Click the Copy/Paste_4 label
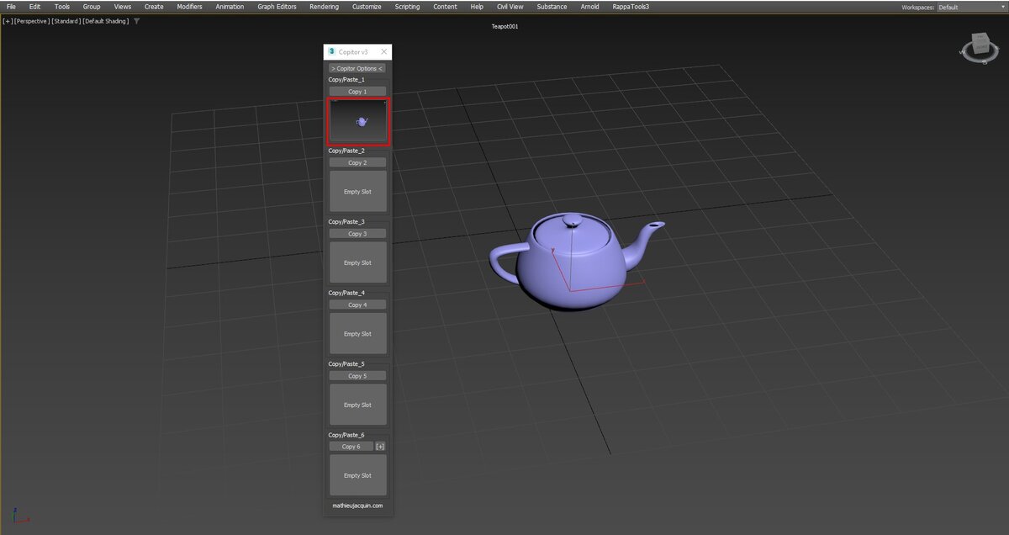This screenshot has height=535, width=1009. (x=346, y=293)
